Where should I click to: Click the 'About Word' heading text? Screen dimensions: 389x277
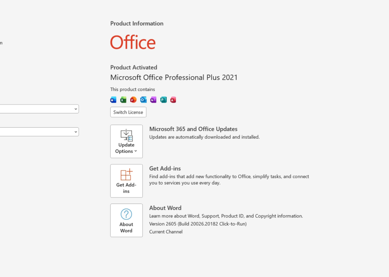click(165, 208)
